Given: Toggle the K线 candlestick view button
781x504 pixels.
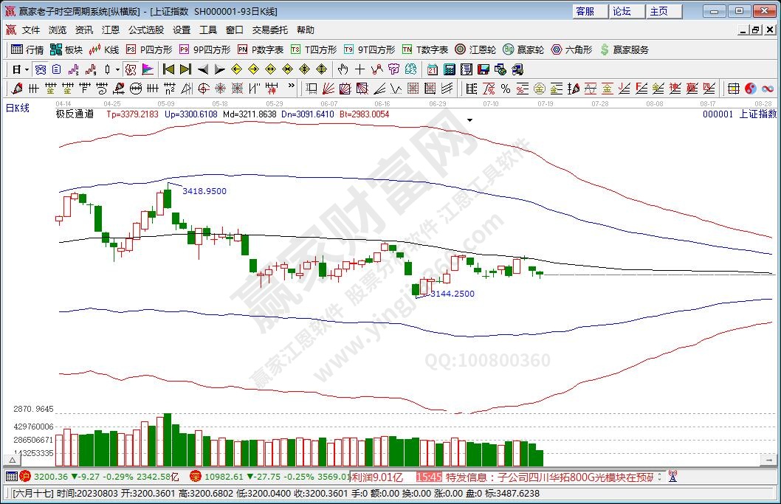Looking at the screenshot, I should [x=104, y=49].
